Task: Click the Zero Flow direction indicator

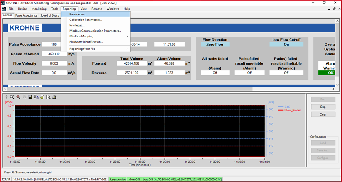Action: (x=215, y=44)
